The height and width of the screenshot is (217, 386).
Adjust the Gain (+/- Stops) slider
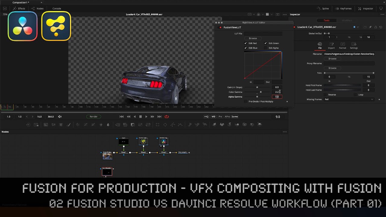click(257, 87)
